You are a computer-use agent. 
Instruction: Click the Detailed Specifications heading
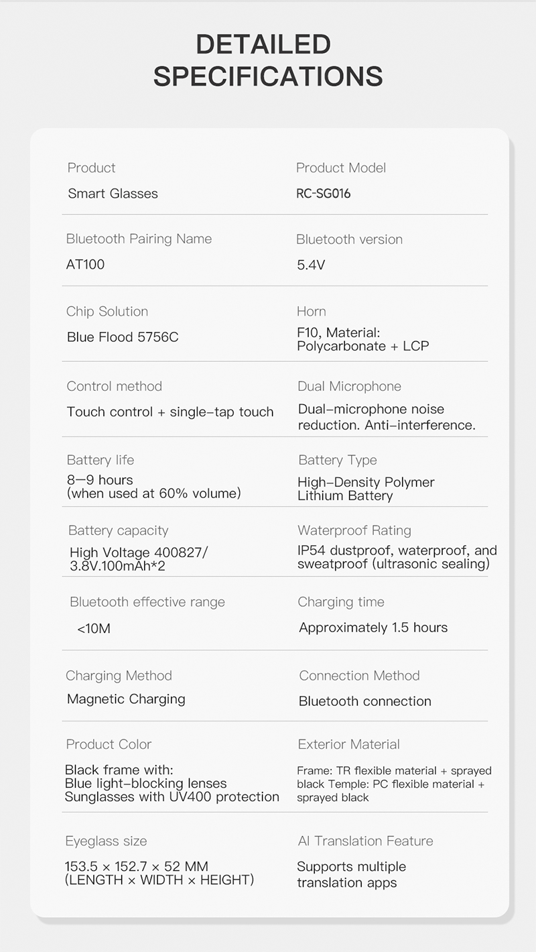(268, 60)
